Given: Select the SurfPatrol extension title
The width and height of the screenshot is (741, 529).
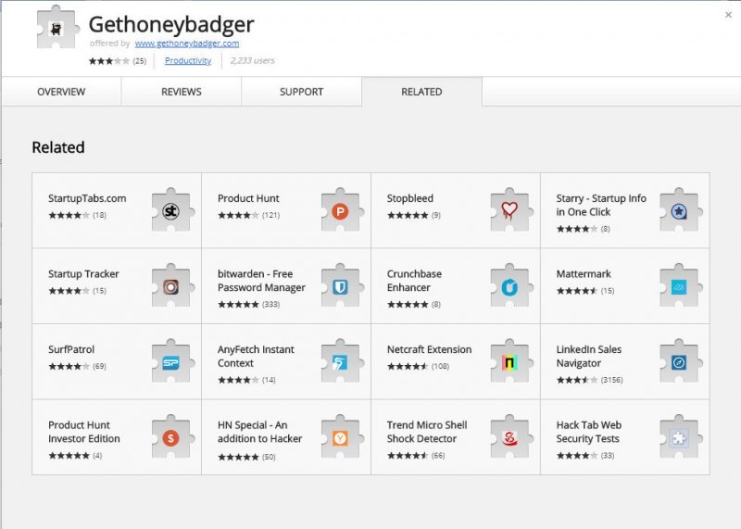Looking at the screenshot, I should pos(71,349).
